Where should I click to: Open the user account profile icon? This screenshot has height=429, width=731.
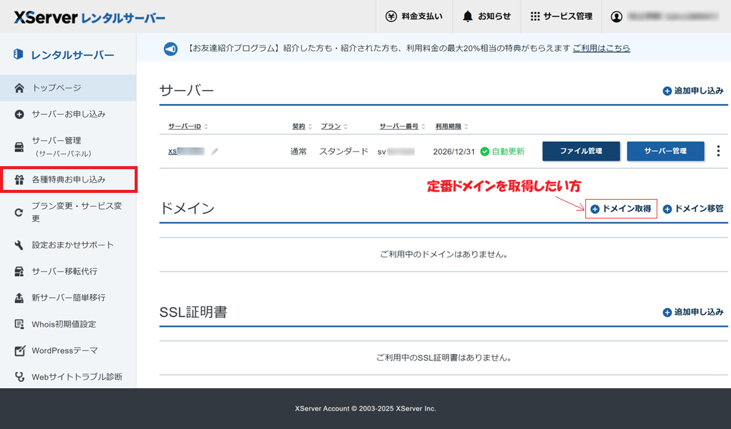pyautogui.click(x=616, y=16)
